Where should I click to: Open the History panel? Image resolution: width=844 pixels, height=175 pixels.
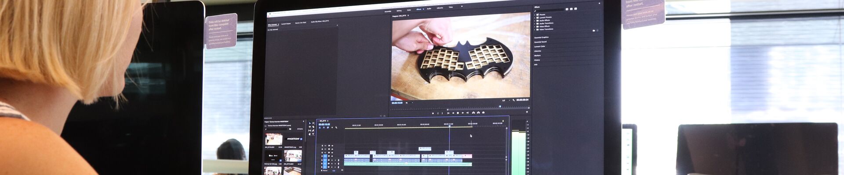coord(537,60)
